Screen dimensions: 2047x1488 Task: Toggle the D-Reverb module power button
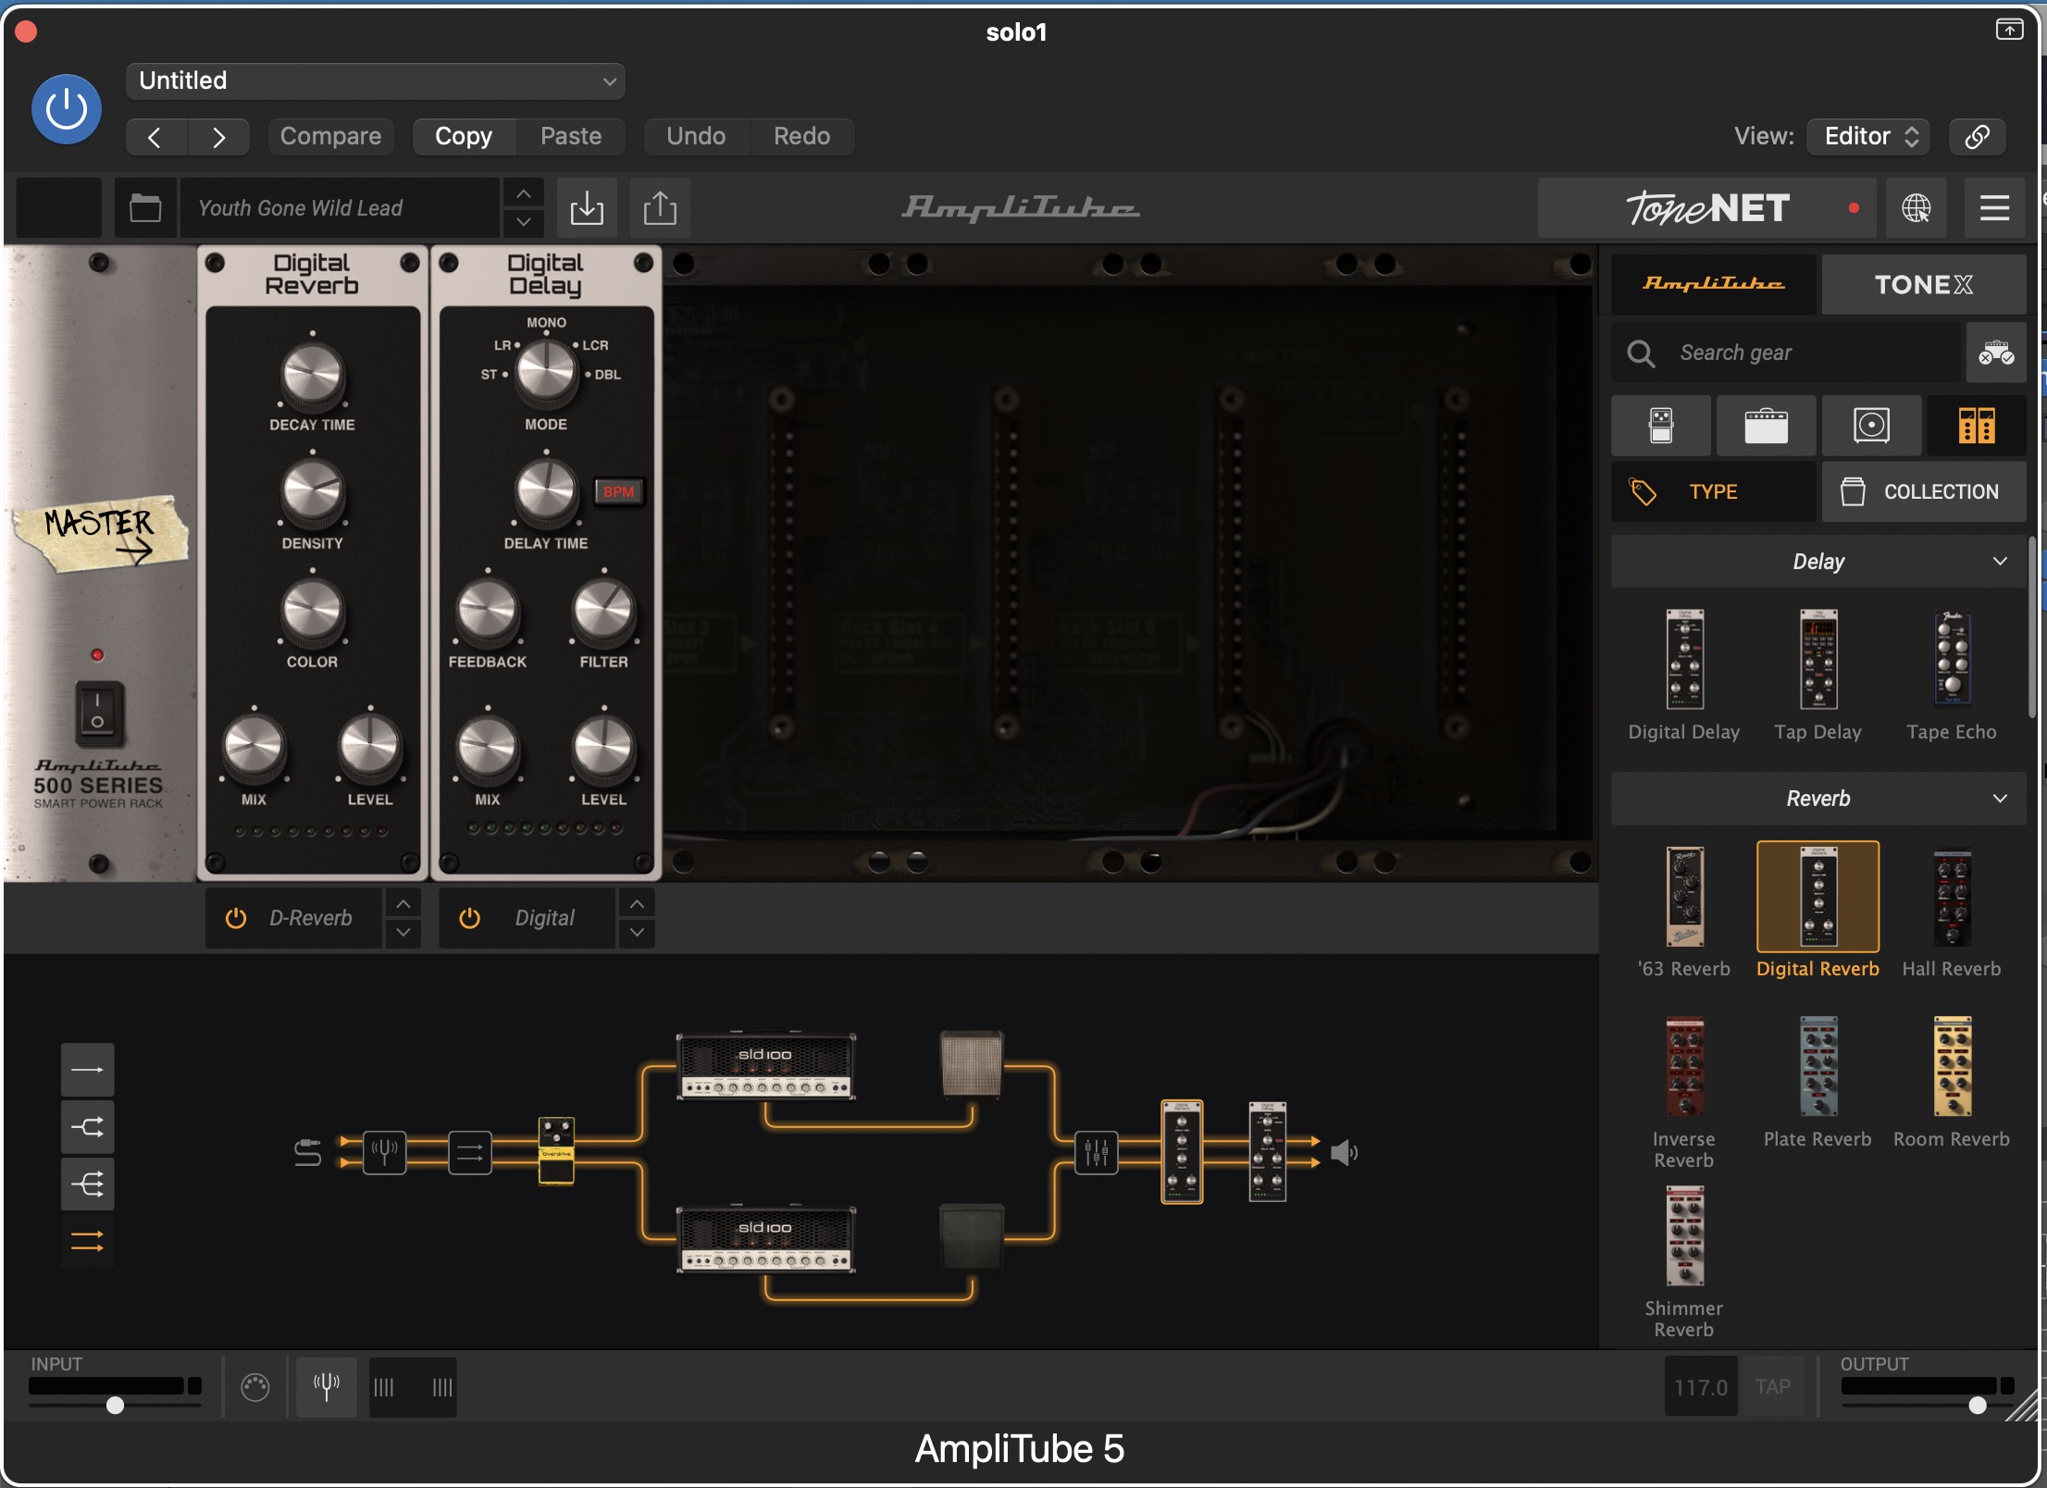click(236, 918)
